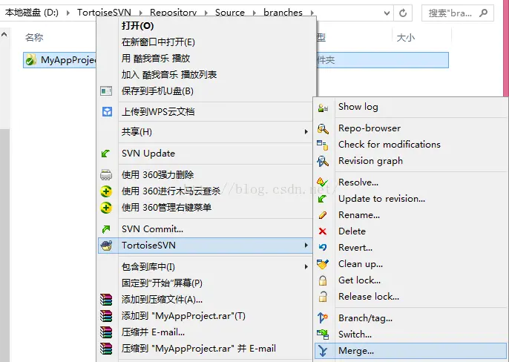The image size is (509, 362).
Task: Click the scroll-up arrow in left pane
Action: coord(4,34)
